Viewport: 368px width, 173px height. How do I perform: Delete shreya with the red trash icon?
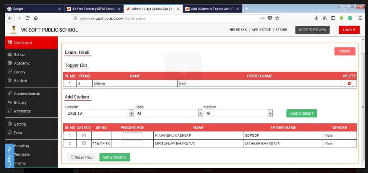click(349, 84)
